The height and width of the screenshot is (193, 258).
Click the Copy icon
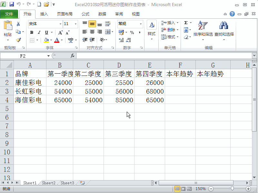click(x=18, y=32)
